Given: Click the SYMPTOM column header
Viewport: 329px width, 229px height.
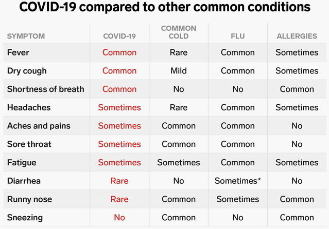Looking at the screenshot, I should point(26,36).
